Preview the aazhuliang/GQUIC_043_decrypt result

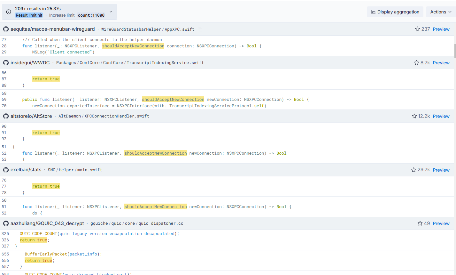tap(441, 223)
